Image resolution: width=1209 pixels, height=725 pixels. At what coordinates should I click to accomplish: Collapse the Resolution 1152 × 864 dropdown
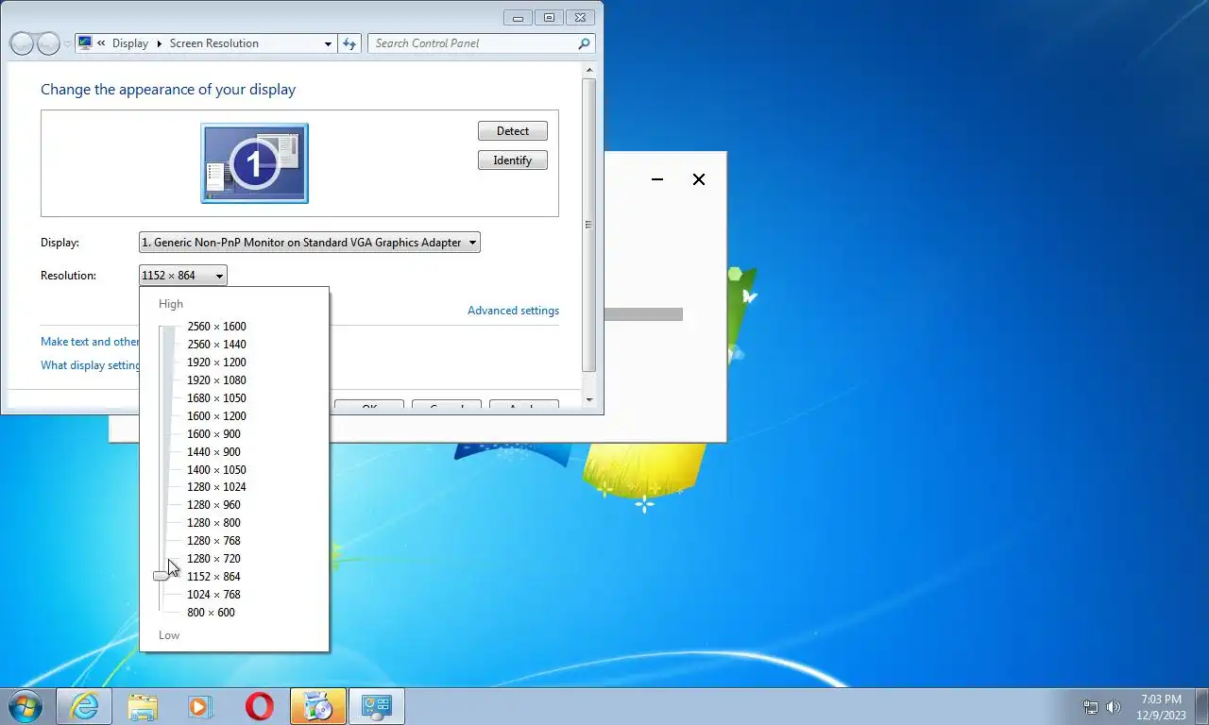click(183, 276)
